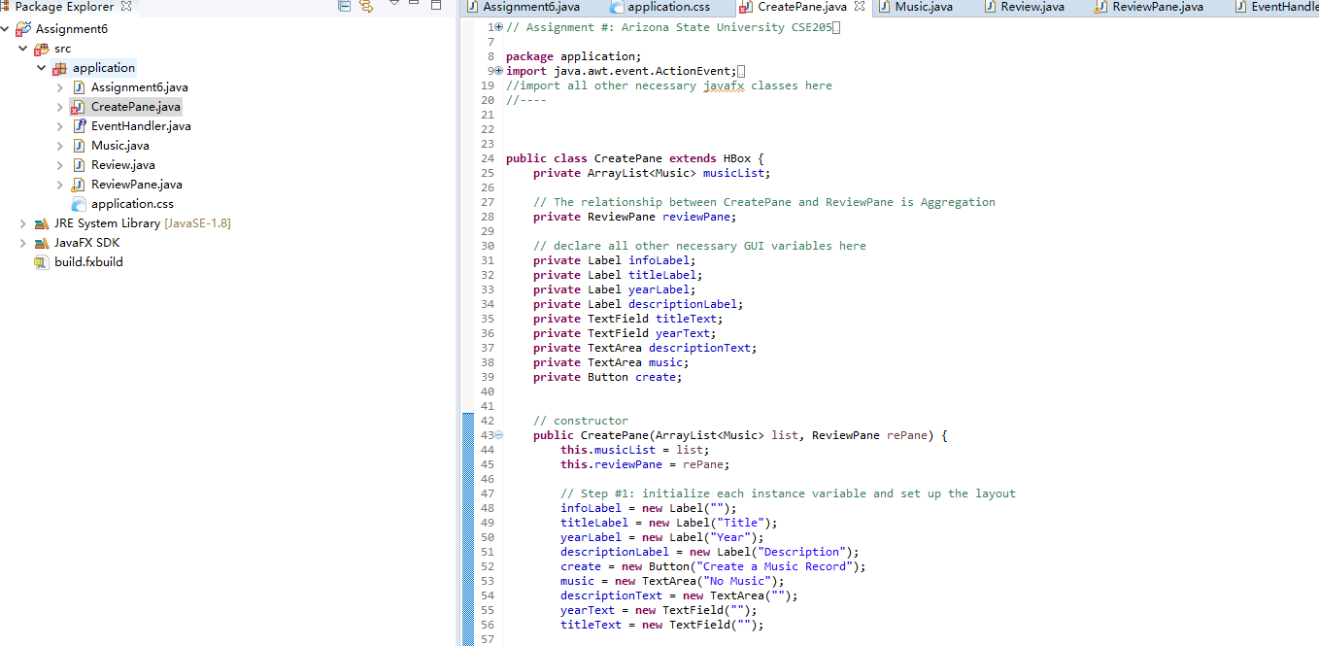
Task: Select Assignment6 project label
Action: click(x=72, y=29)
